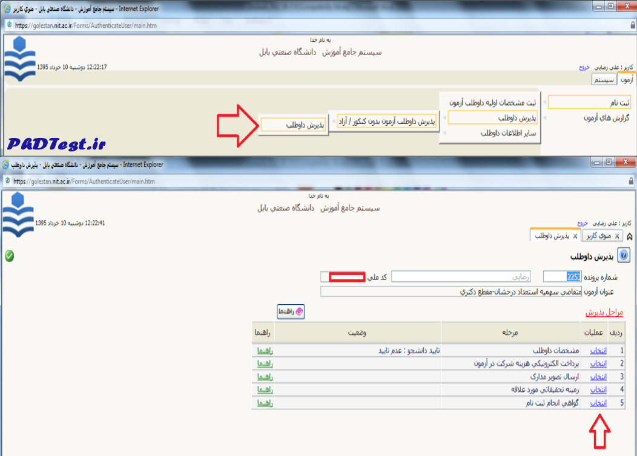
Task: Click the blue help question-mark icon
Action: click(x=624, y=255)
